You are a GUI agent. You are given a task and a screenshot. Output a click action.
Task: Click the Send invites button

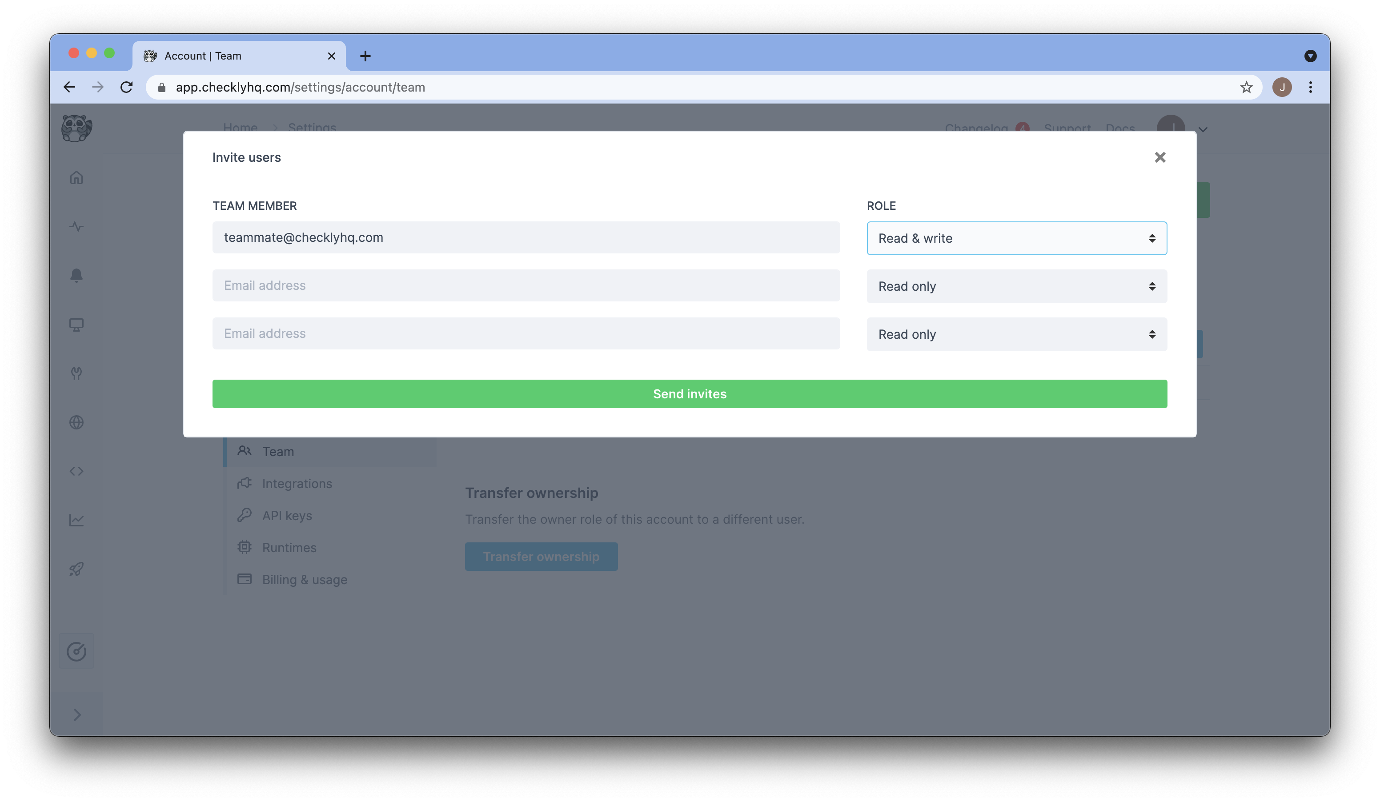click(690, 393)
